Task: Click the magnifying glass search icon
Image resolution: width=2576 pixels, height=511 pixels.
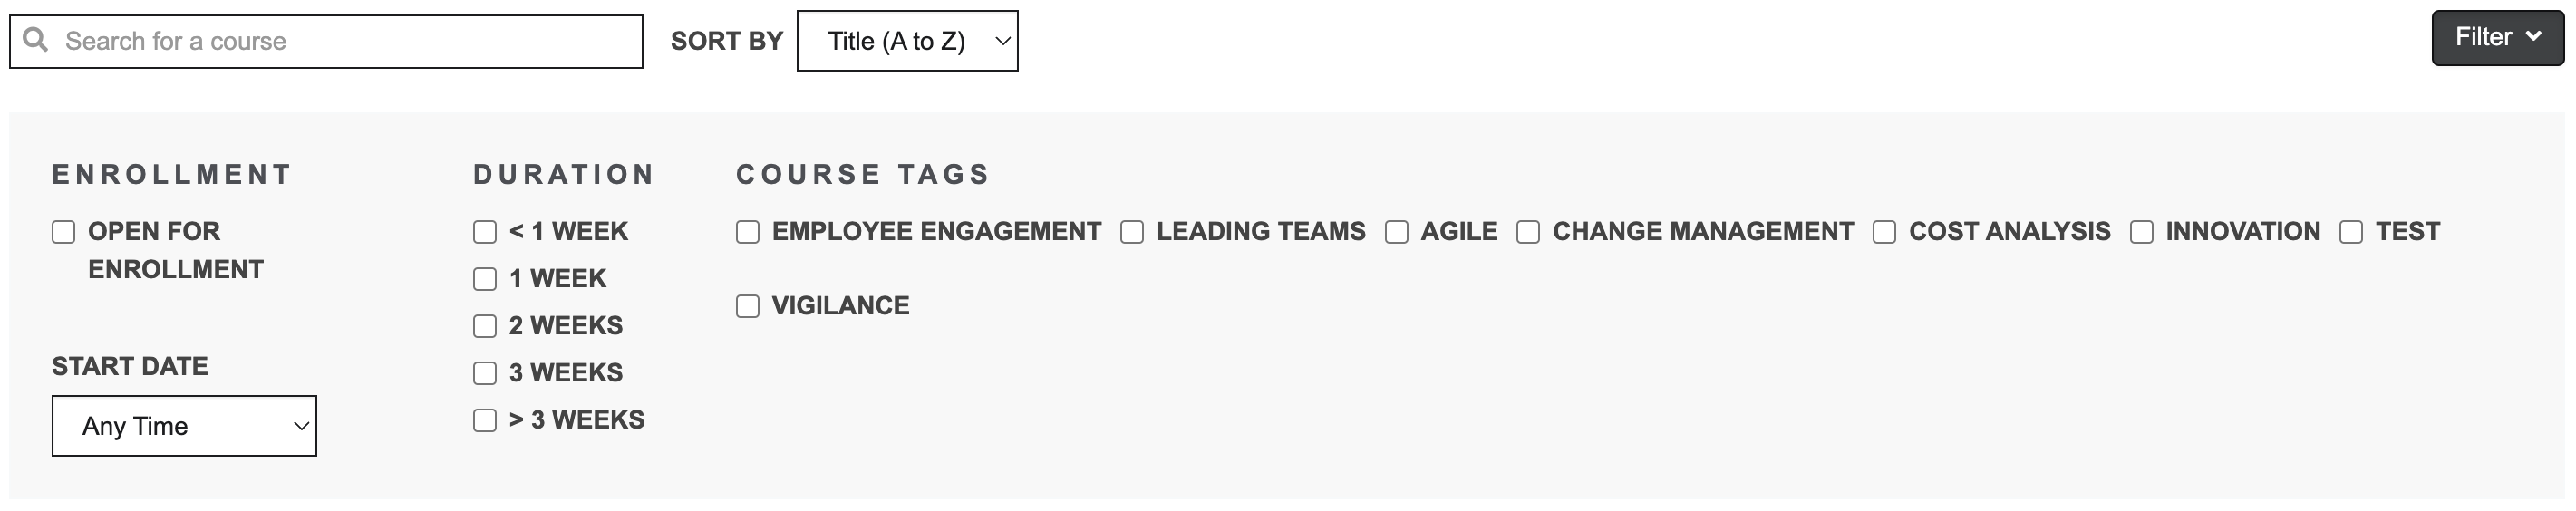Action: (35, 40)
